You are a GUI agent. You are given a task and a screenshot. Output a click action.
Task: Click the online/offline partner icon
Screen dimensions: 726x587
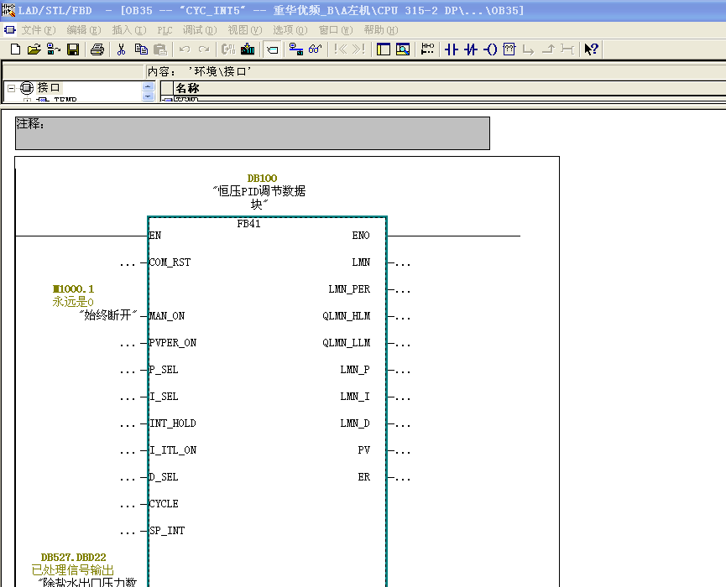54,49
